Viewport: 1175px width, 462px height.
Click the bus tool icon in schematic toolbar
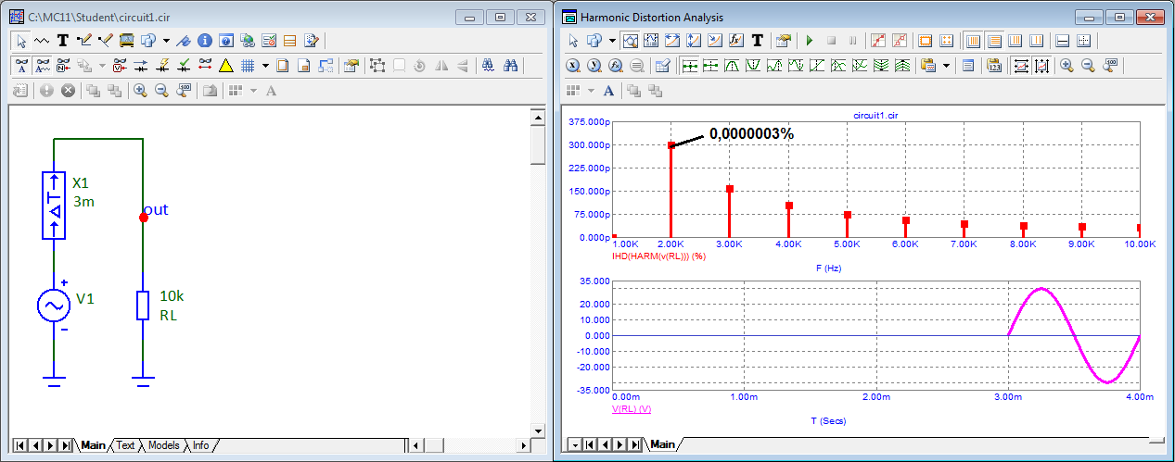126,41
